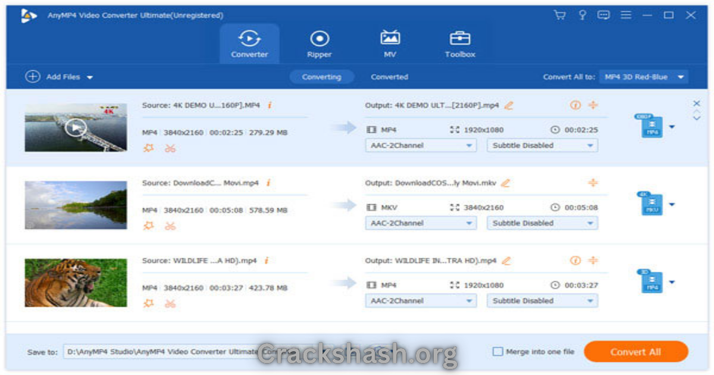This screenshot has height=375, width=714.
Task: Show the Converting list
Action: click(321, 77)
